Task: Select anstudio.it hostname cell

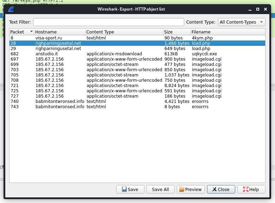Action: pos(46,54)
